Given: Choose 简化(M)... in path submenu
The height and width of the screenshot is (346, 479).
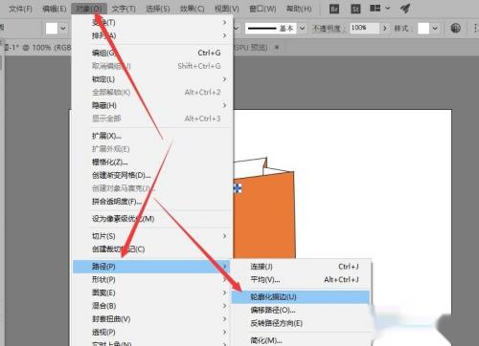Looking at the screenshot, I should [x=301, y=340].
